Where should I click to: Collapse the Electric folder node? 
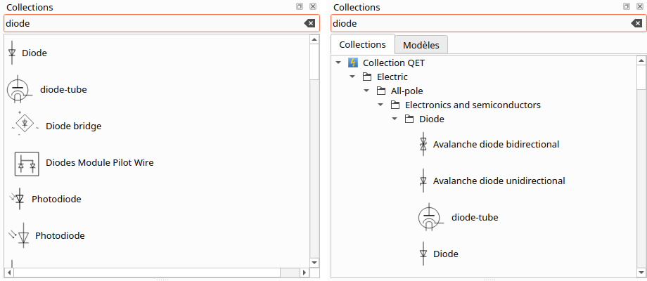tap(352, 77)
